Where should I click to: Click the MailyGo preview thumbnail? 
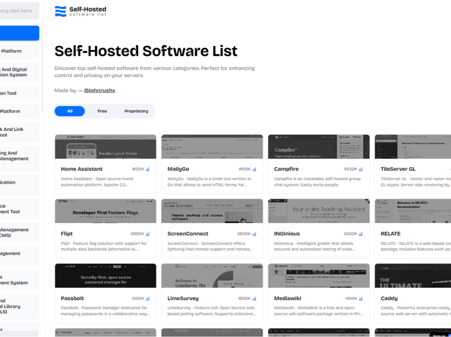(212, 147)
